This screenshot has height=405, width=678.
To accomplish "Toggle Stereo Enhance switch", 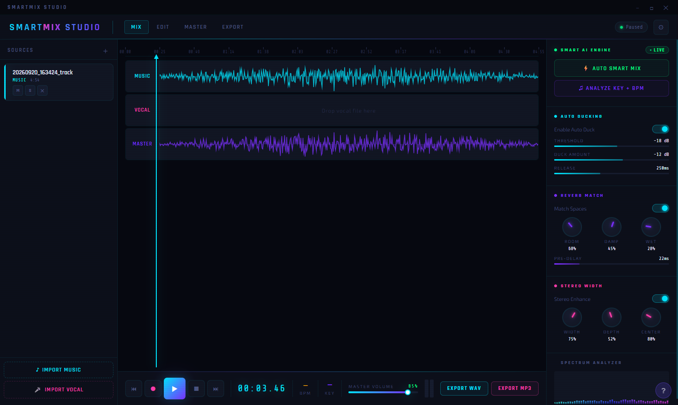I will pos(661,299).
